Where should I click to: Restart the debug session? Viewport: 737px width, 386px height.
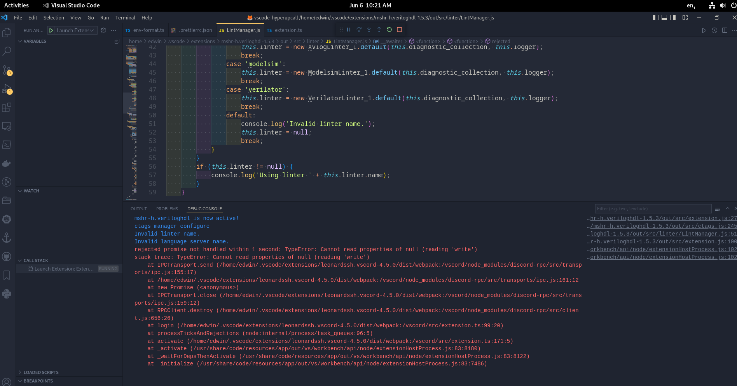[389, 29]
